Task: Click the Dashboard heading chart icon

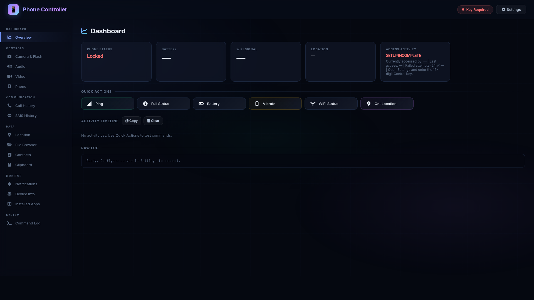Action: tap(84, 31)
